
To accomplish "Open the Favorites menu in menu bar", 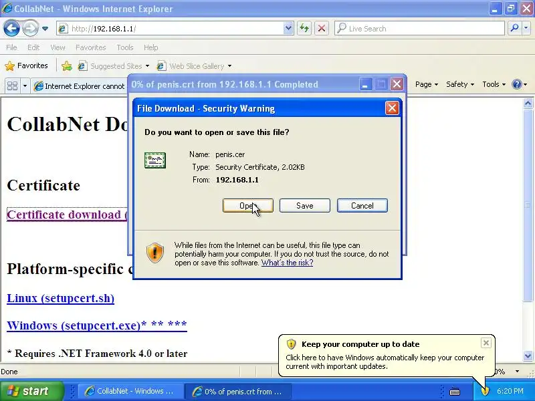I will (91, 47).
